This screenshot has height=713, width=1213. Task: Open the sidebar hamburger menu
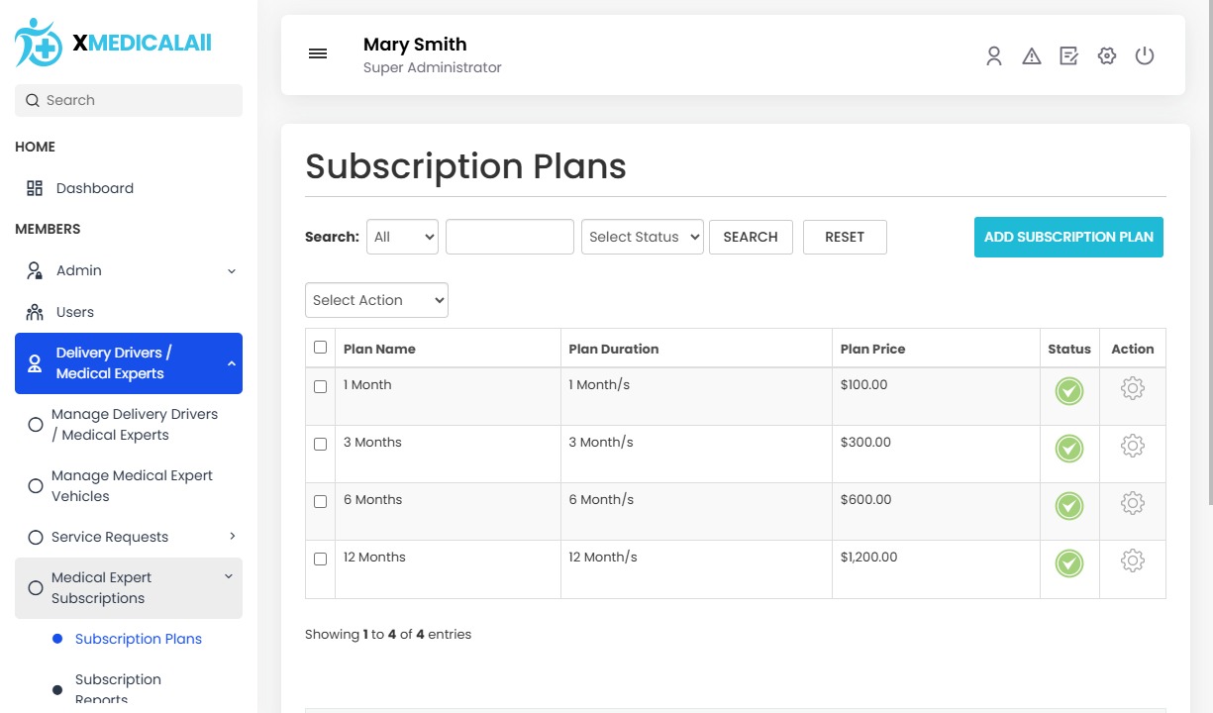pos(317,53)
